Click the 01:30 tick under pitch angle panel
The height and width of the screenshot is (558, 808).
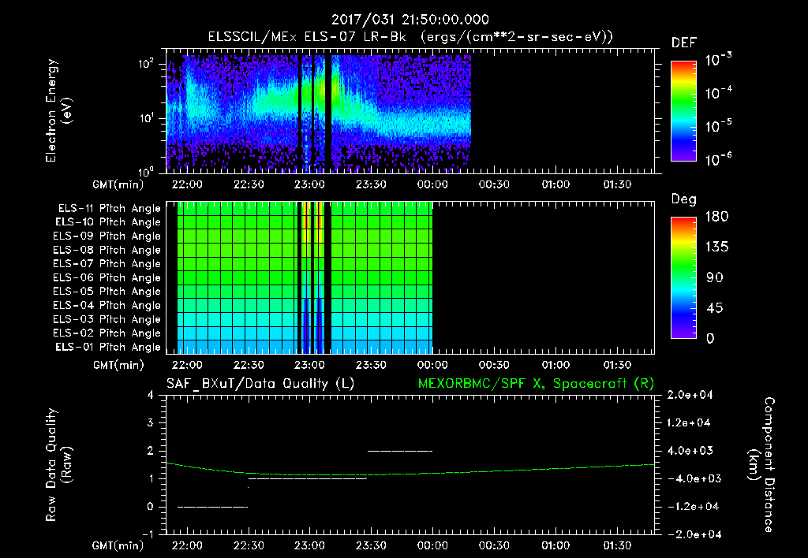tap(617, 365)
